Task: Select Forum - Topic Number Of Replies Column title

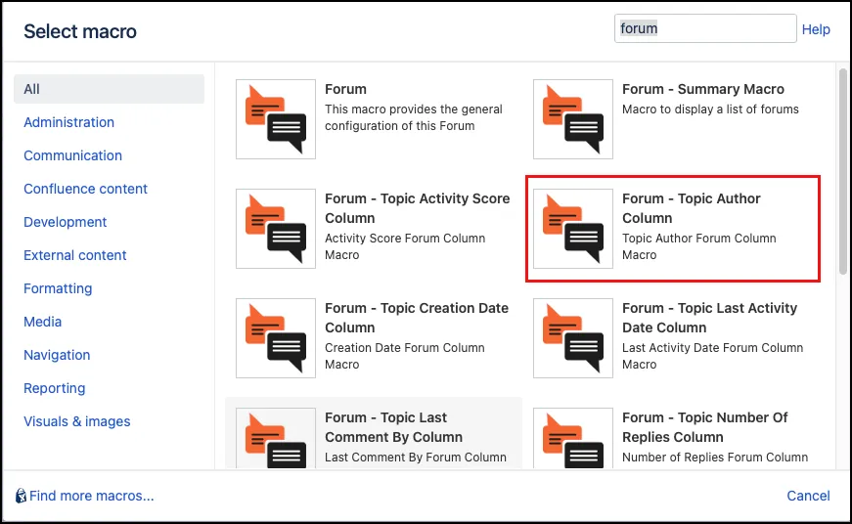Action: click(x=704, y=427)
